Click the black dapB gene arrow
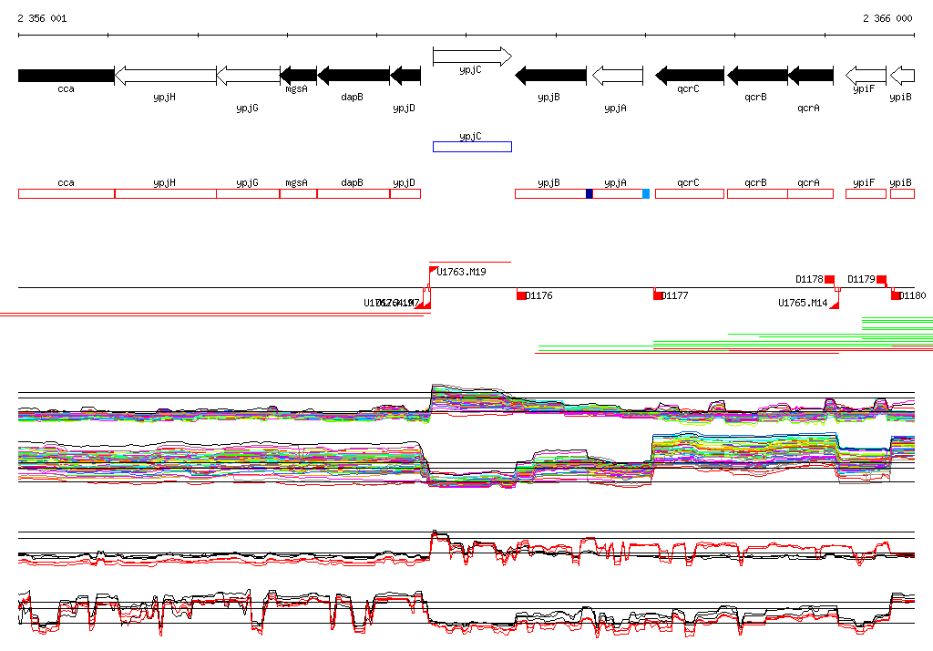Image resolution: width=933 pixels, height=651 pixels. coord(353,75)
